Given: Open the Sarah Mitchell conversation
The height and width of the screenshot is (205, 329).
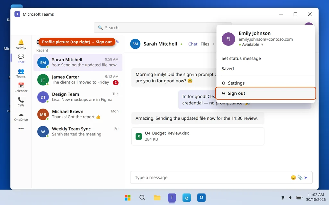Looking at the screenshot, I should point(78,62).
